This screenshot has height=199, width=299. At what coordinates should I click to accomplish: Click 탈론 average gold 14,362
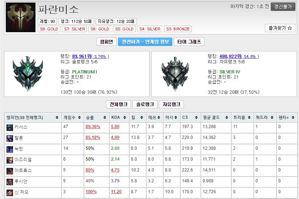209,137
